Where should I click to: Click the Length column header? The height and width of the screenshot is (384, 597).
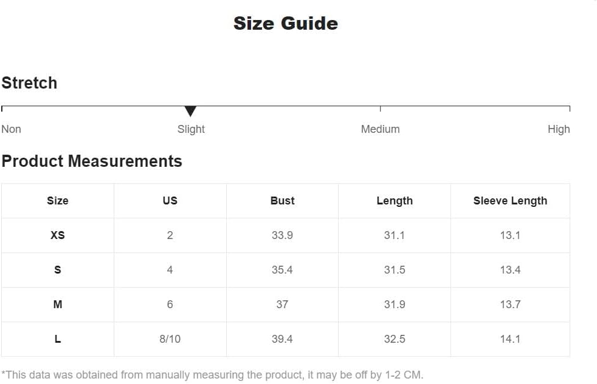tap(395, 201)
